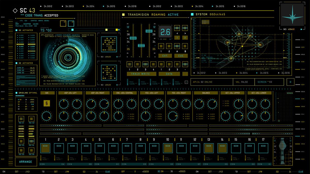
Task: Click sequencer pad number 10
Action: point(168,148)
